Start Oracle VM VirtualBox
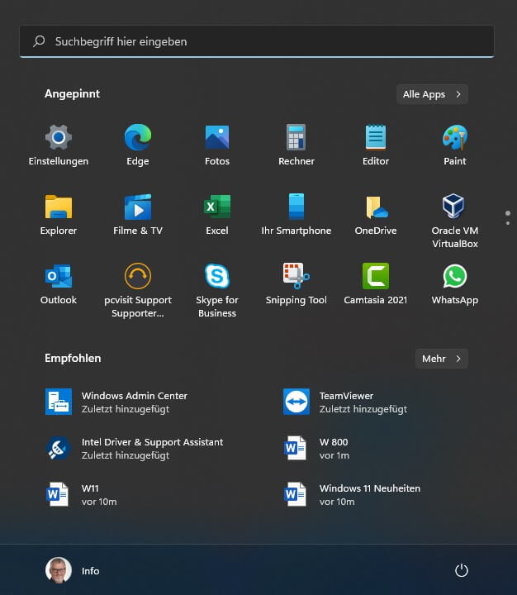517x595 pixels. pyautogui.click(x=455, y=221)
